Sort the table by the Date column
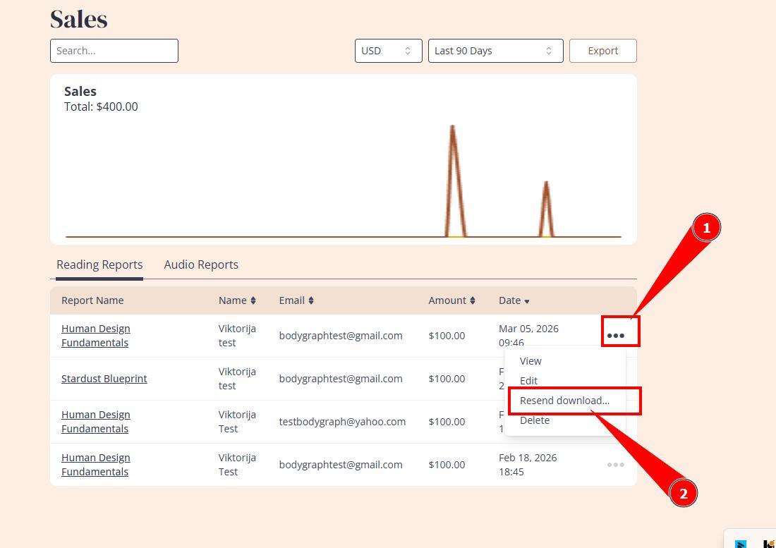The image size is (776, 548). tap(514, 300)
